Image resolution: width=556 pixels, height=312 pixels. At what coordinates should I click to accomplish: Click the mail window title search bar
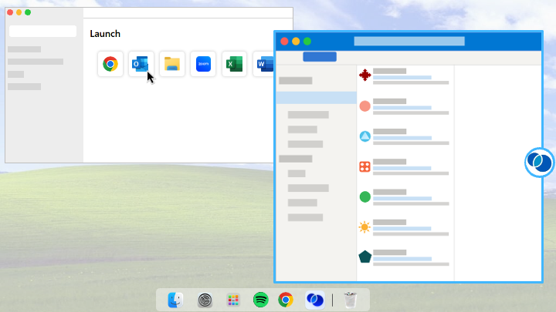(x=409, y=41)
